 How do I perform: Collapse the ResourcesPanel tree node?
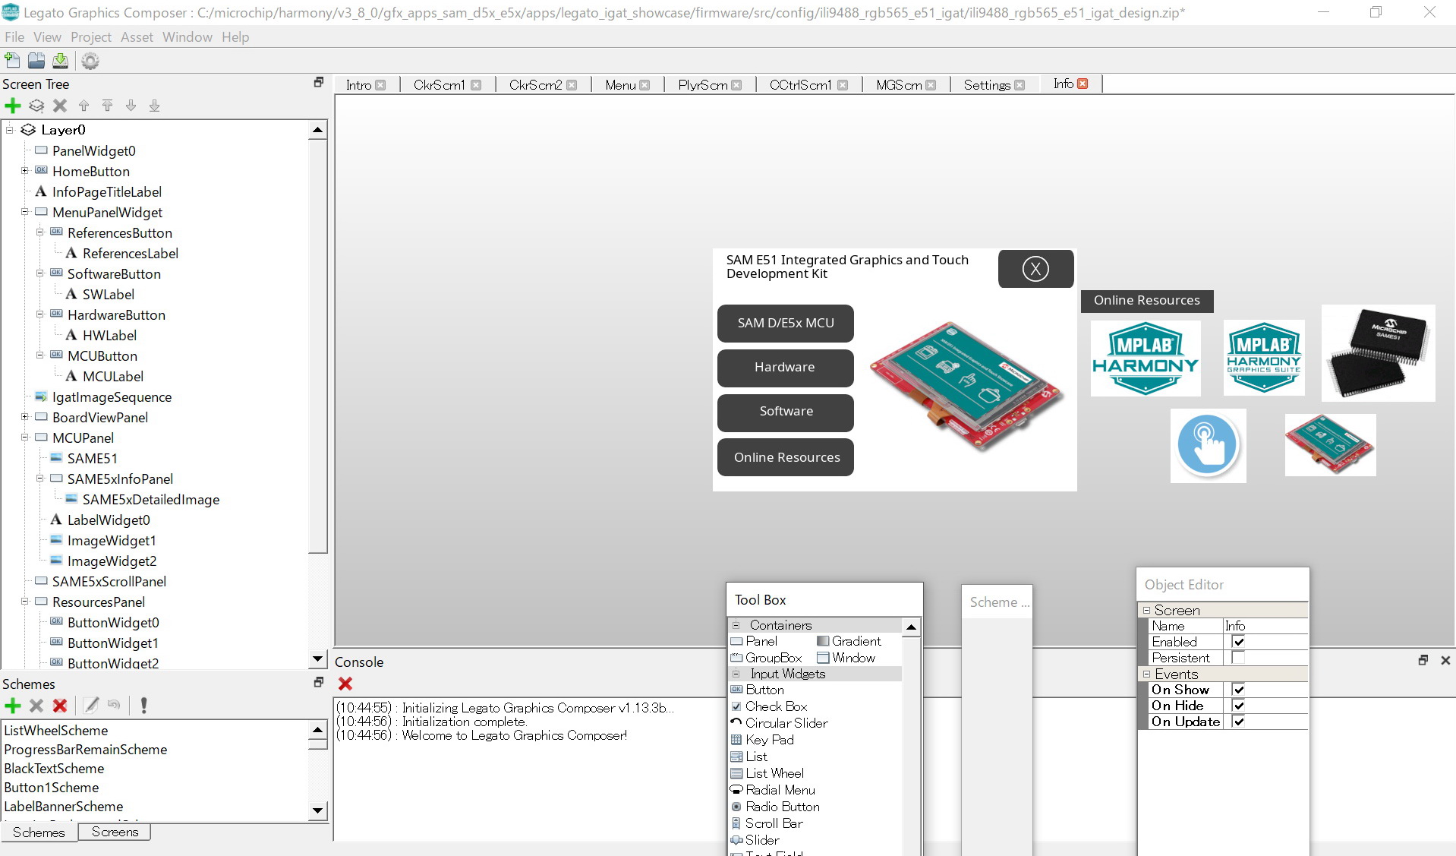(x=25, y=602)
